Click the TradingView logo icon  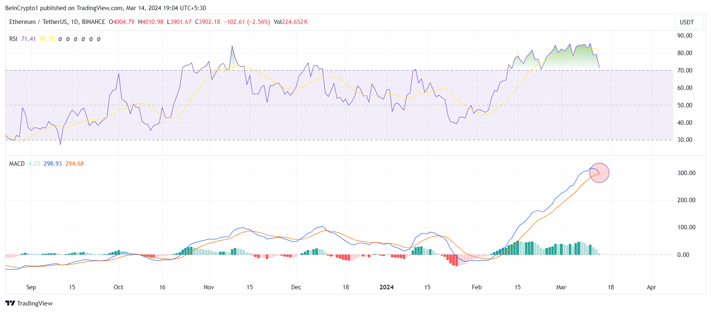point(10,303)
